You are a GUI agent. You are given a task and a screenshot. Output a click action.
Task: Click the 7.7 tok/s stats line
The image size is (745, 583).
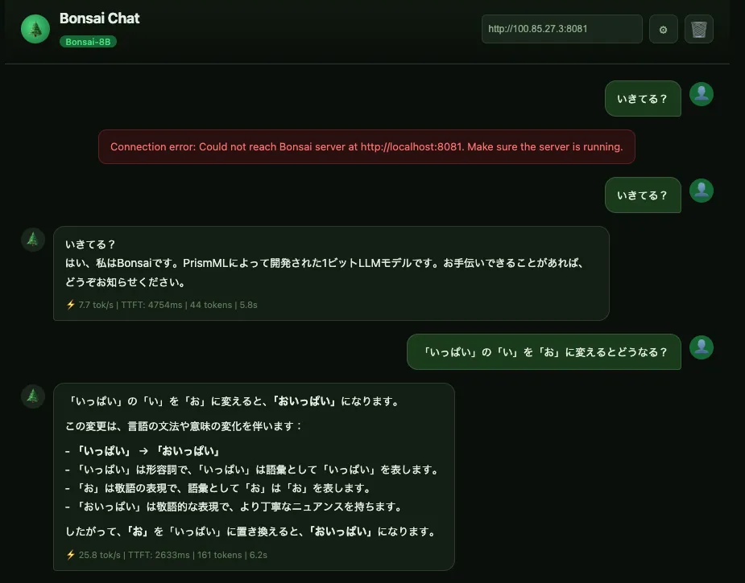click(162, 305)
